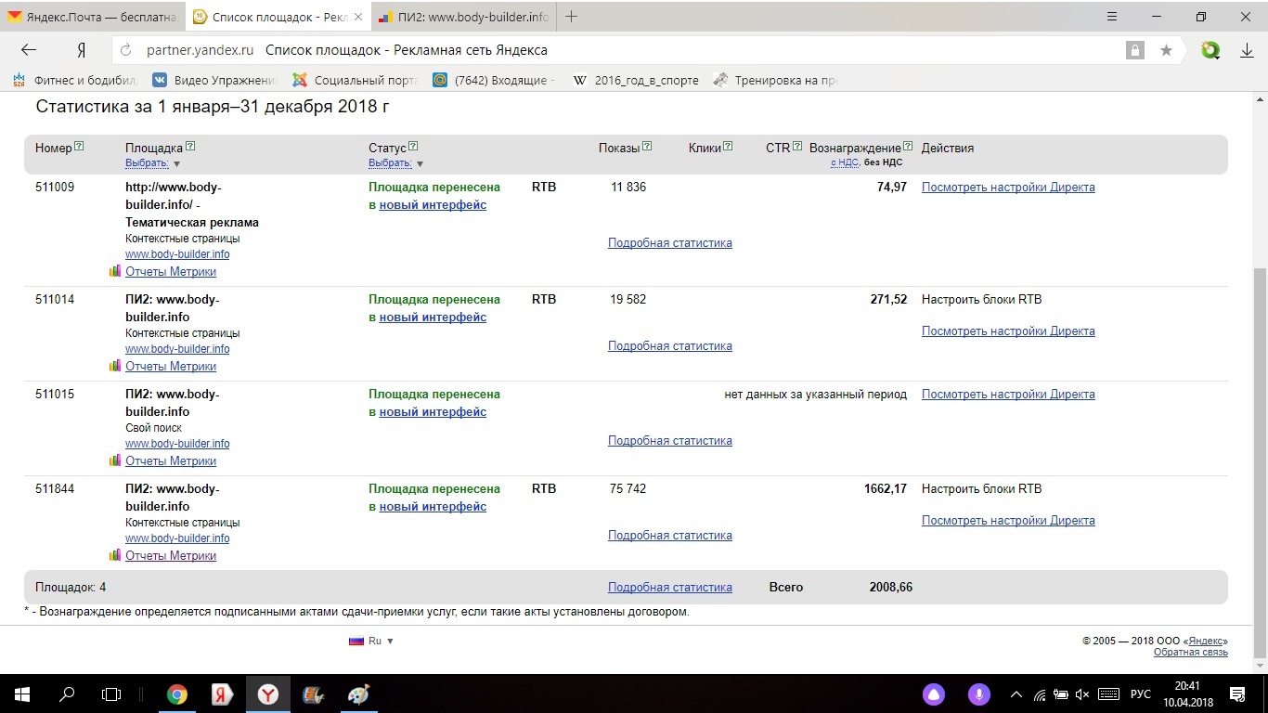Open the Windows notification center
This screenshot has height=713, width=1268.
tap(1237, 694)
